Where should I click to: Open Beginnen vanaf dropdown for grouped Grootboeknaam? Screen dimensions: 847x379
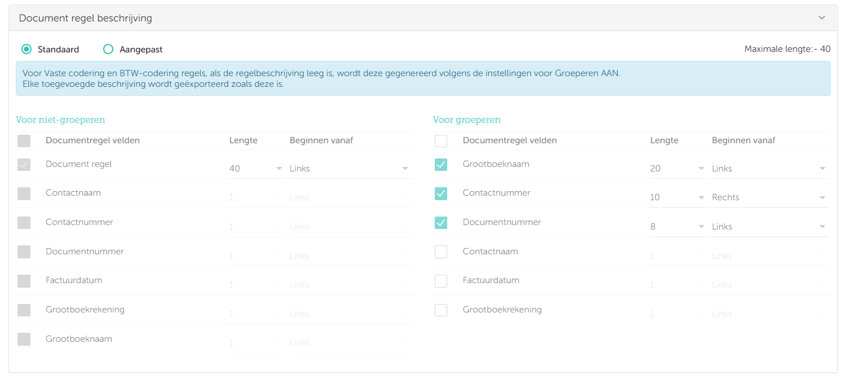(x=769, y=169)
